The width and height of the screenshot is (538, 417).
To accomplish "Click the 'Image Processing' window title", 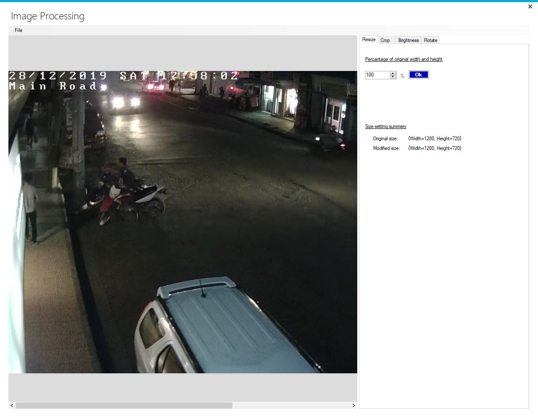I will [x=47, y=16].
